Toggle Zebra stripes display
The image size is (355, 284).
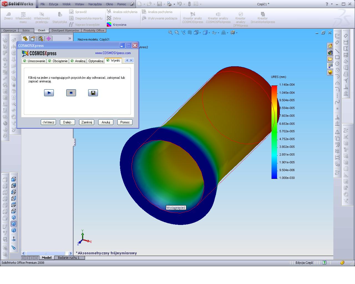[x=114, y=18]
